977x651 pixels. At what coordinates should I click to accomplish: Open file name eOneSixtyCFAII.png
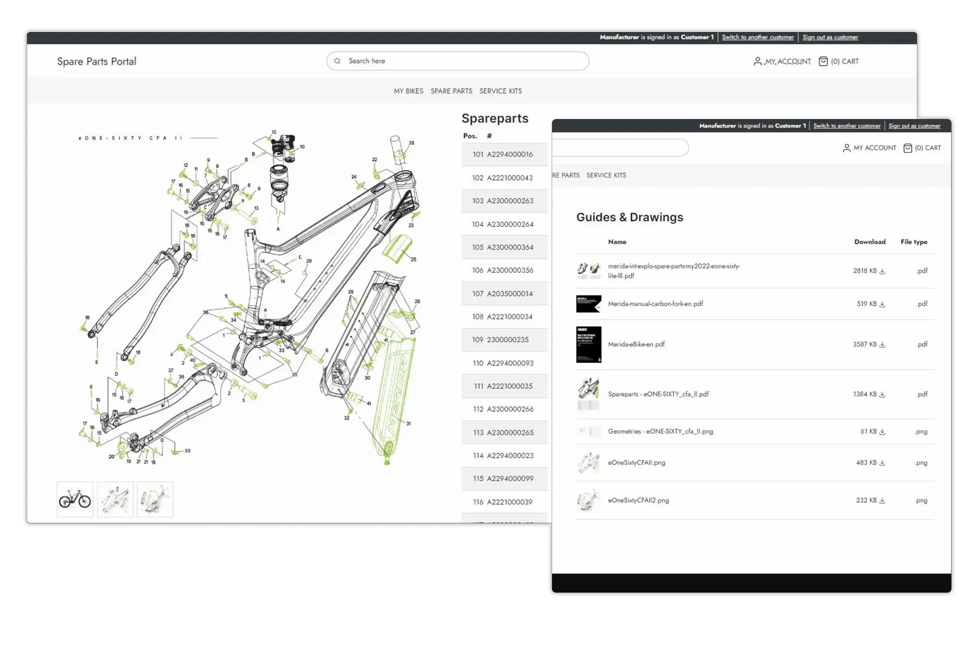[x=637, y=463]
